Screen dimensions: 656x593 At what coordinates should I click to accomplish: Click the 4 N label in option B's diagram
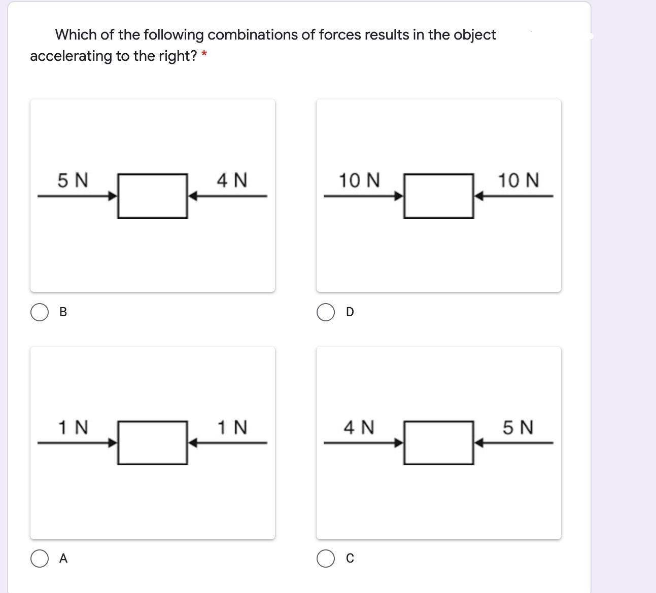click(x=232, y=180)
